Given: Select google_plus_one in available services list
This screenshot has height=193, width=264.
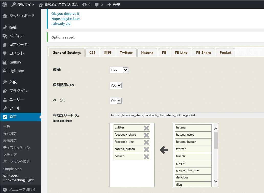Looking at the screenshot, I should (193, 171).
